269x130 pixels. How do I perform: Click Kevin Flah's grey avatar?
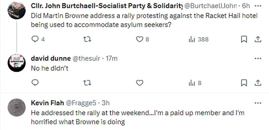[16, 107]
